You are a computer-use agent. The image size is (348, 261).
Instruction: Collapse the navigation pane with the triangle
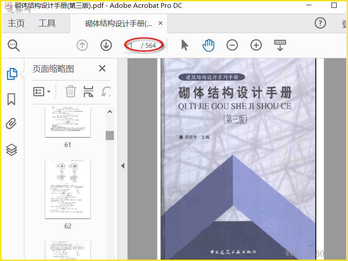tap(123, 166)
